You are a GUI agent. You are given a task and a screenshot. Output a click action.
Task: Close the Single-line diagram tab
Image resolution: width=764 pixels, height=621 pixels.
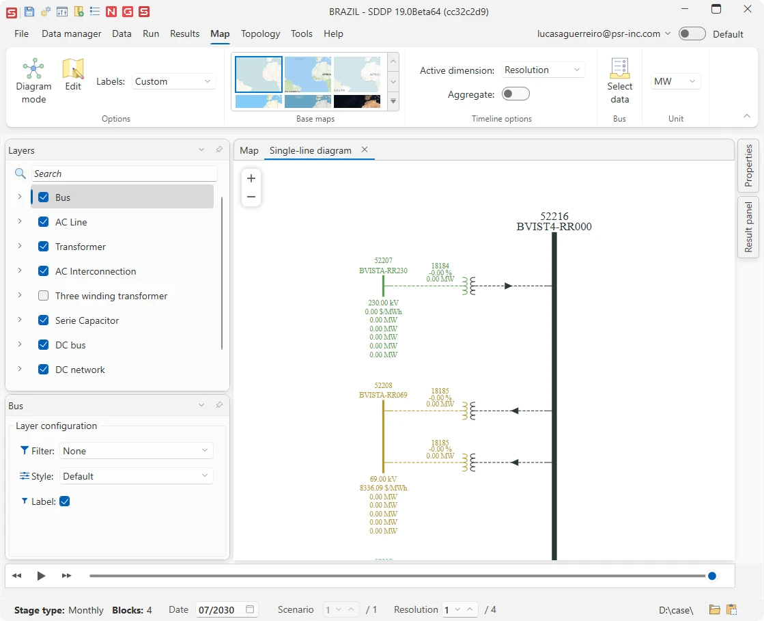(x=365, y=150)
